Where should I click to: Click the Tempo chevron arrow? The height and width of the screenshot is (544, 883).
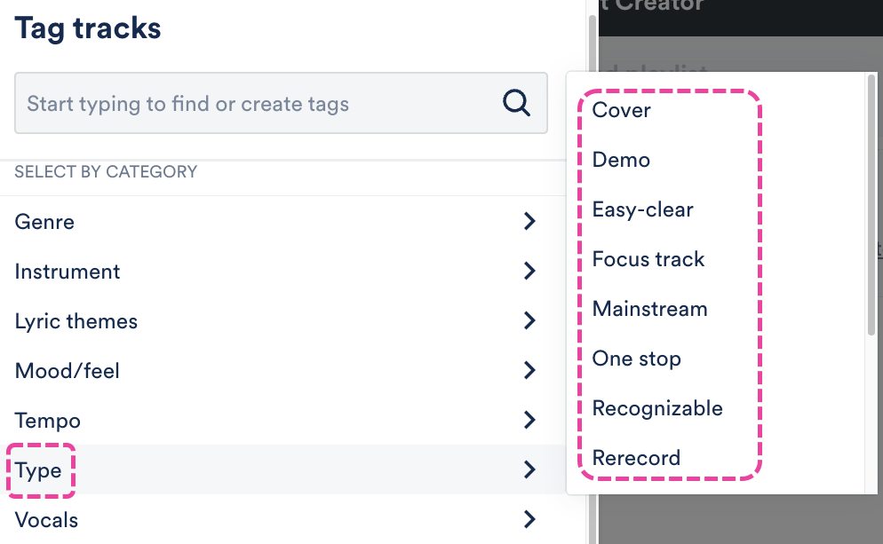[529, 421]
